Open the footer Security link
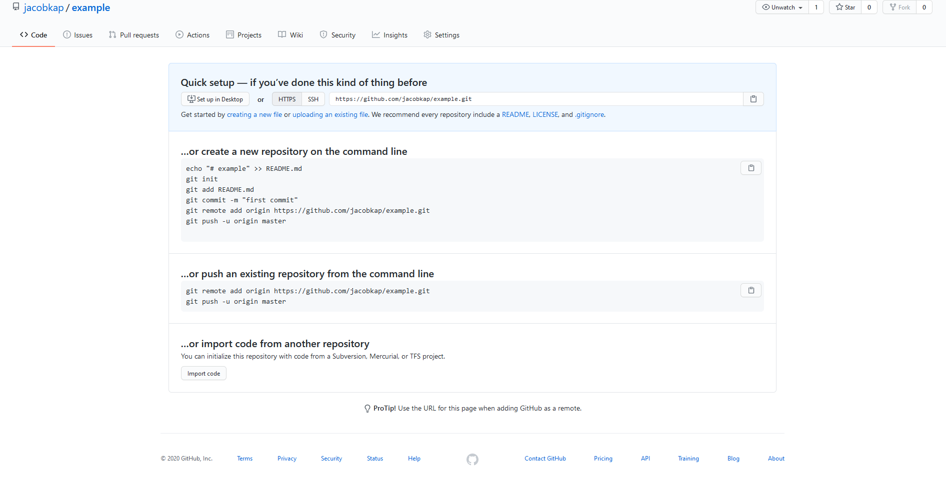Image resolution: width=946 pixels, height=484 pixels. [331, 459]
